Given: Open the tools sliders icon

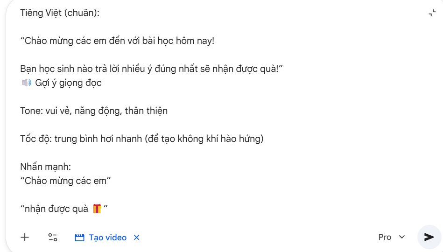Looking at the screenshot, I should pos(53,238).
